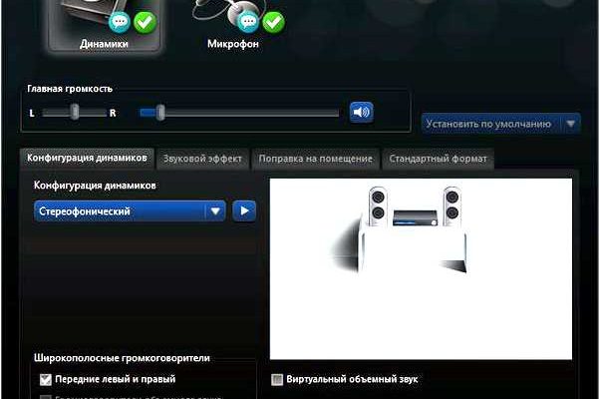This screenshot has width=600, height=399.
Task: Expand the arrow next to Установить по умолчанию
Action: click(570, 124)
